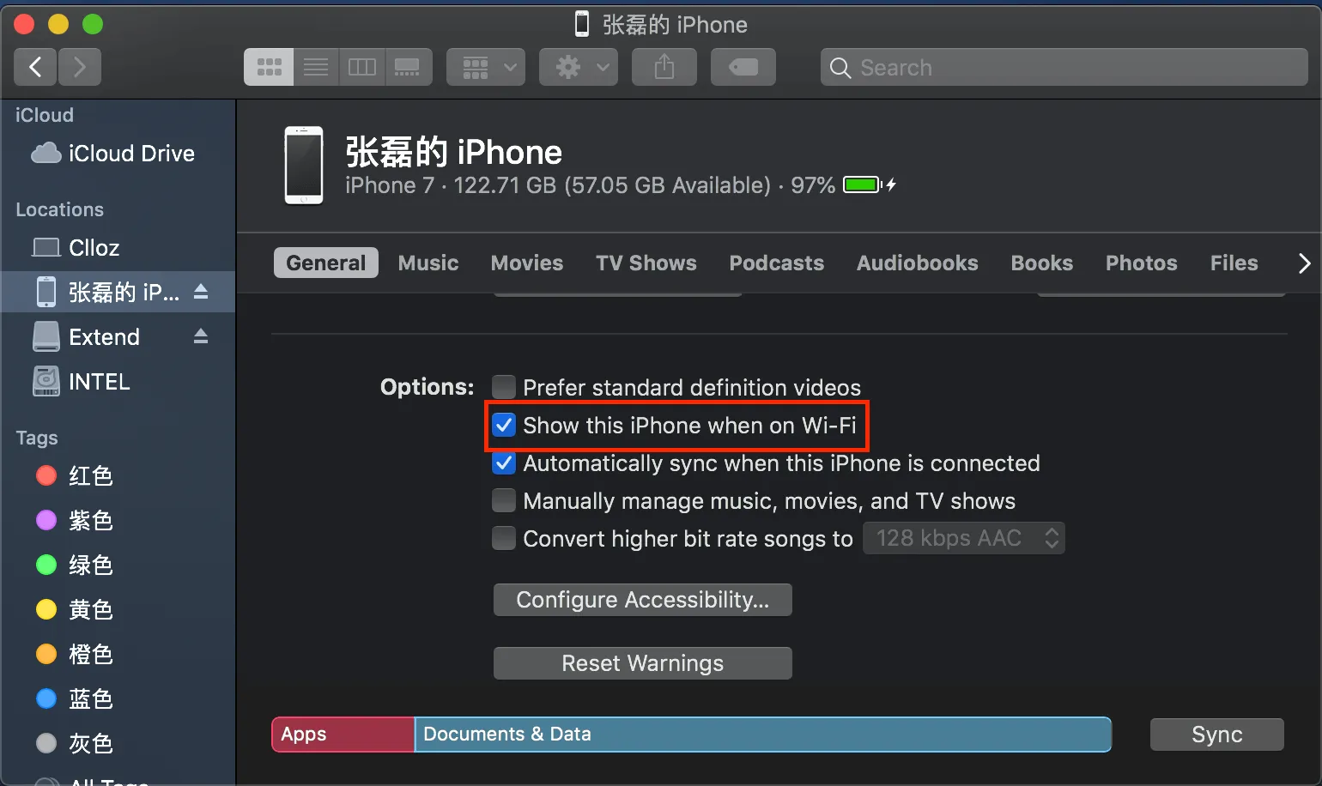The width and height of the screenshot is (1322, 786).
Task: Click the Edit Tags toolbar icon
Action: [743, 67]
